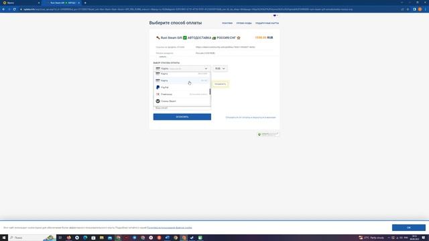This screenshot has height=241, width=429.
Task: Open the browser profile avatar
Action: point(420,9)
